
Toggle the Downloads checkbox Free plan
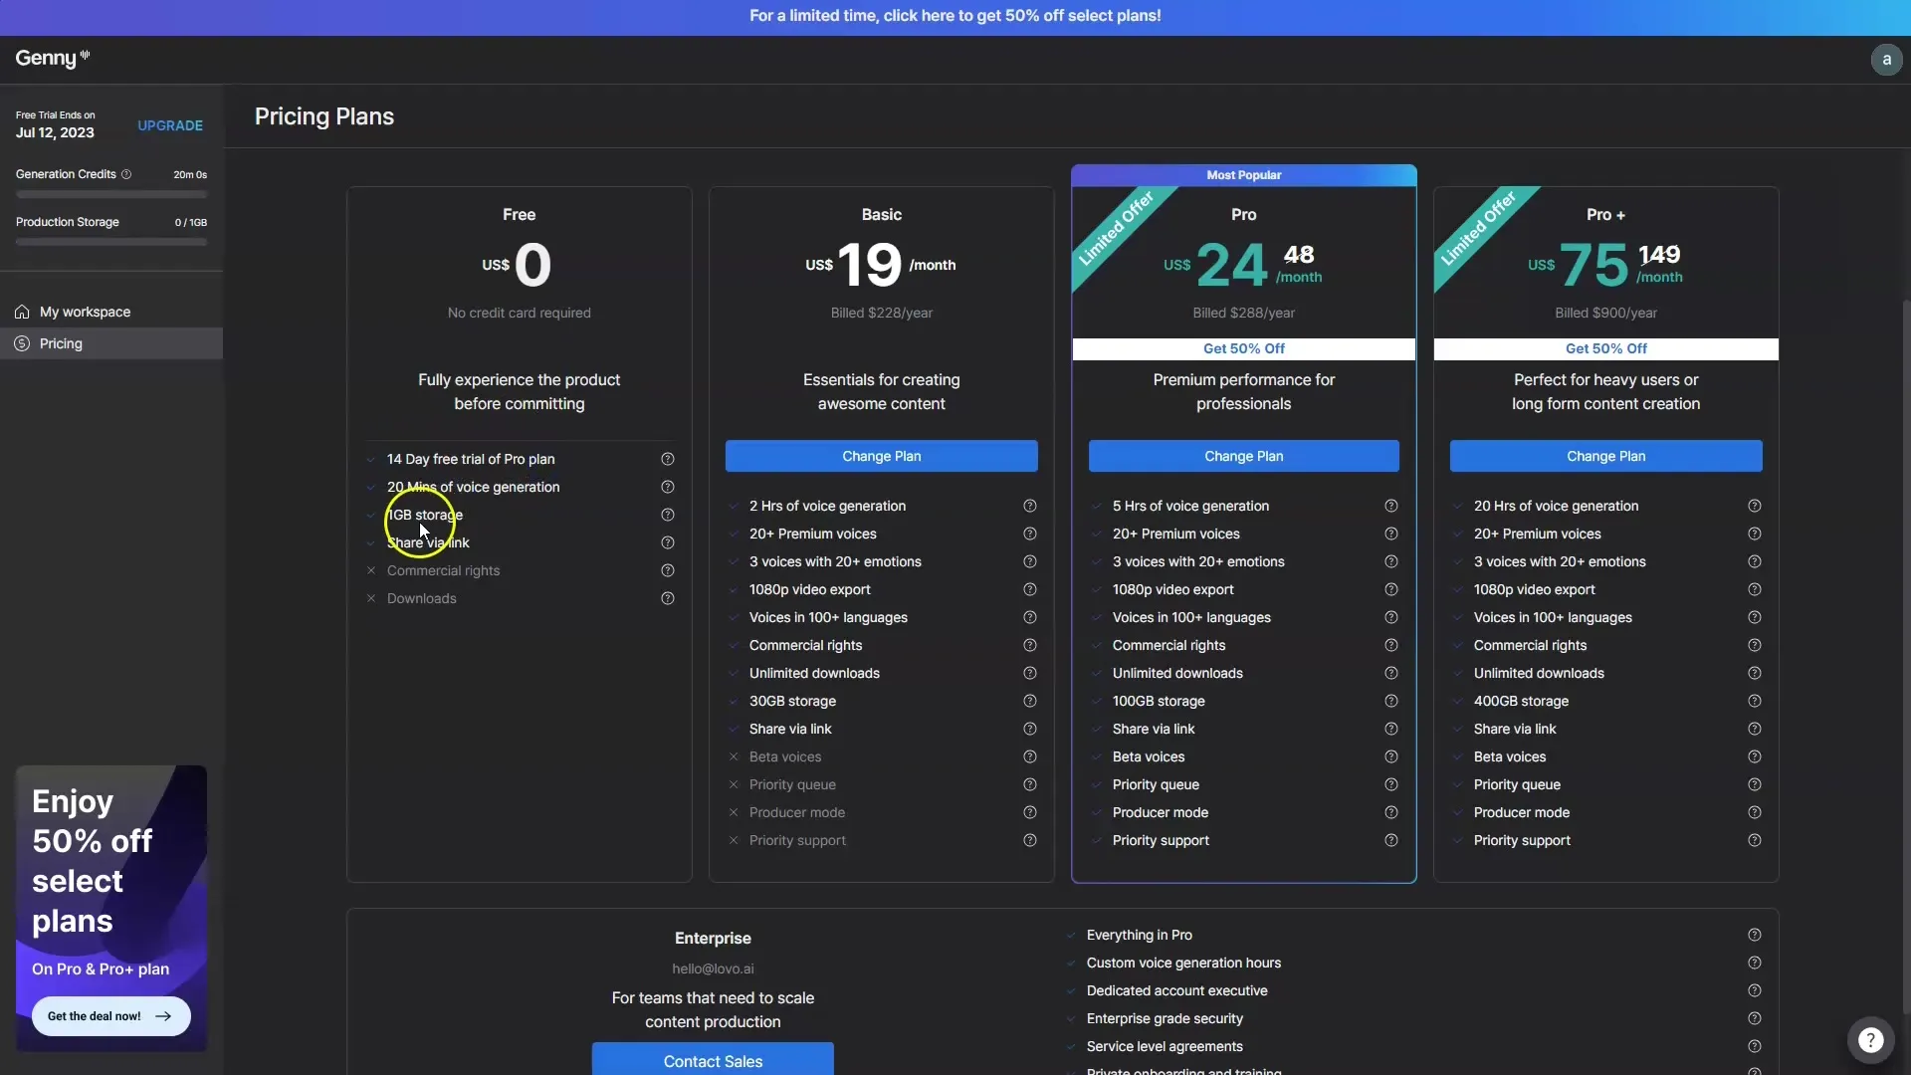(x=369, y=598)
